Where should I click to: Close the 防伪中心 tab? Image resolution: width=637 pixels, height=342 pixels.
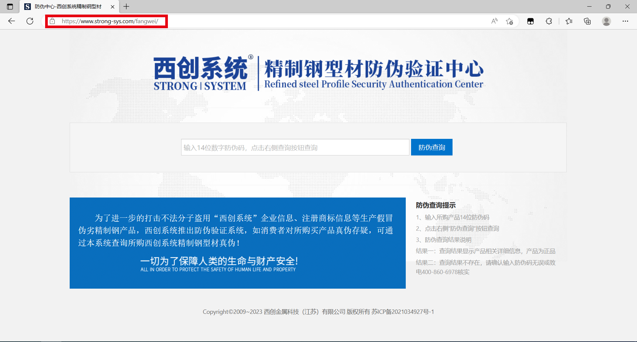(x=112, y=7)
